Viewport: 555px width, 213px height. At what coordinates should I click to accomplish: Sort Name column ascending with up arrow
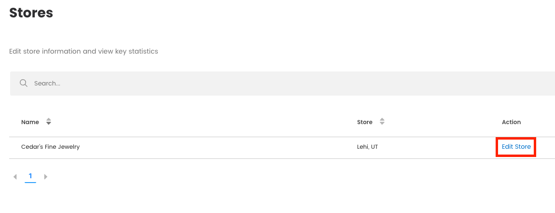tap(48, 120)
